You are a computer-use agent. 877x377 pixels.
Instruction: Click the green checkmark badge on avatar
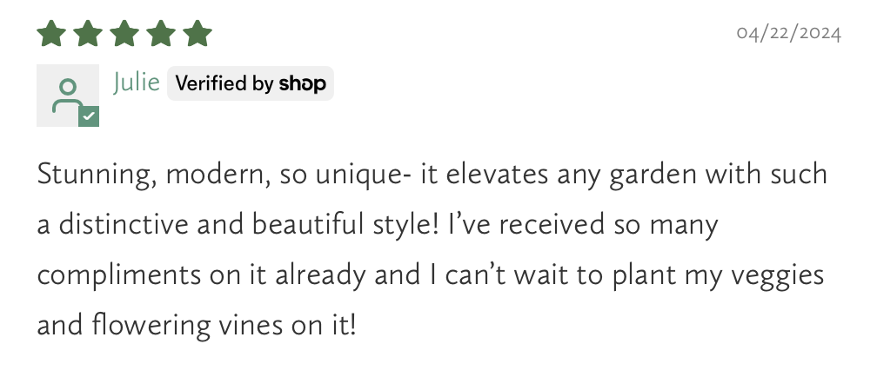coord(89,116)
